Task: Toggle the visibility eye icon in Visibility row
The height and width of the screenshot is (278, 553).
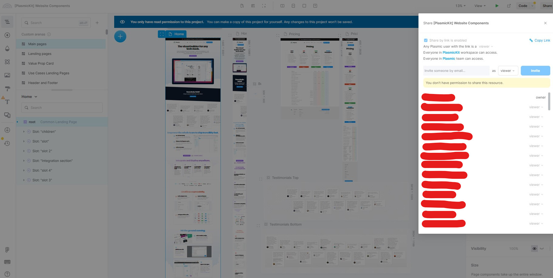Action: point(534,249)
